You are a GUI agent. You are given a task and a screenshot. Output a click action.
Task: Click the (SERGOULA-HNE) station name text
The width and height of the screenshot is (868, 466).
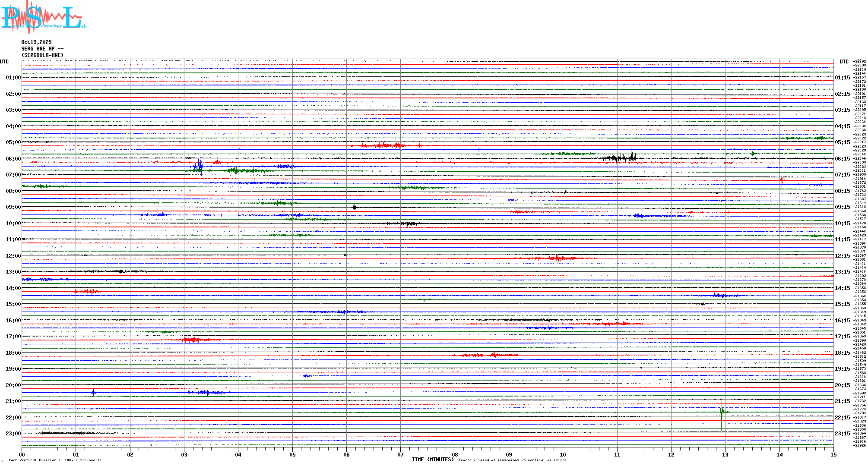tap(42, 55)
